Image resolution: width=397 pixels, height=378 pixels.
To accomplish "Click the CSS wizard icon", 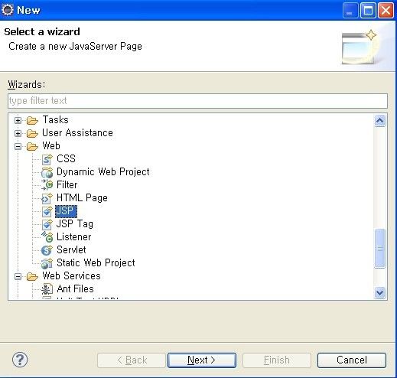I will pyautogui.click(x=47, y=159).
